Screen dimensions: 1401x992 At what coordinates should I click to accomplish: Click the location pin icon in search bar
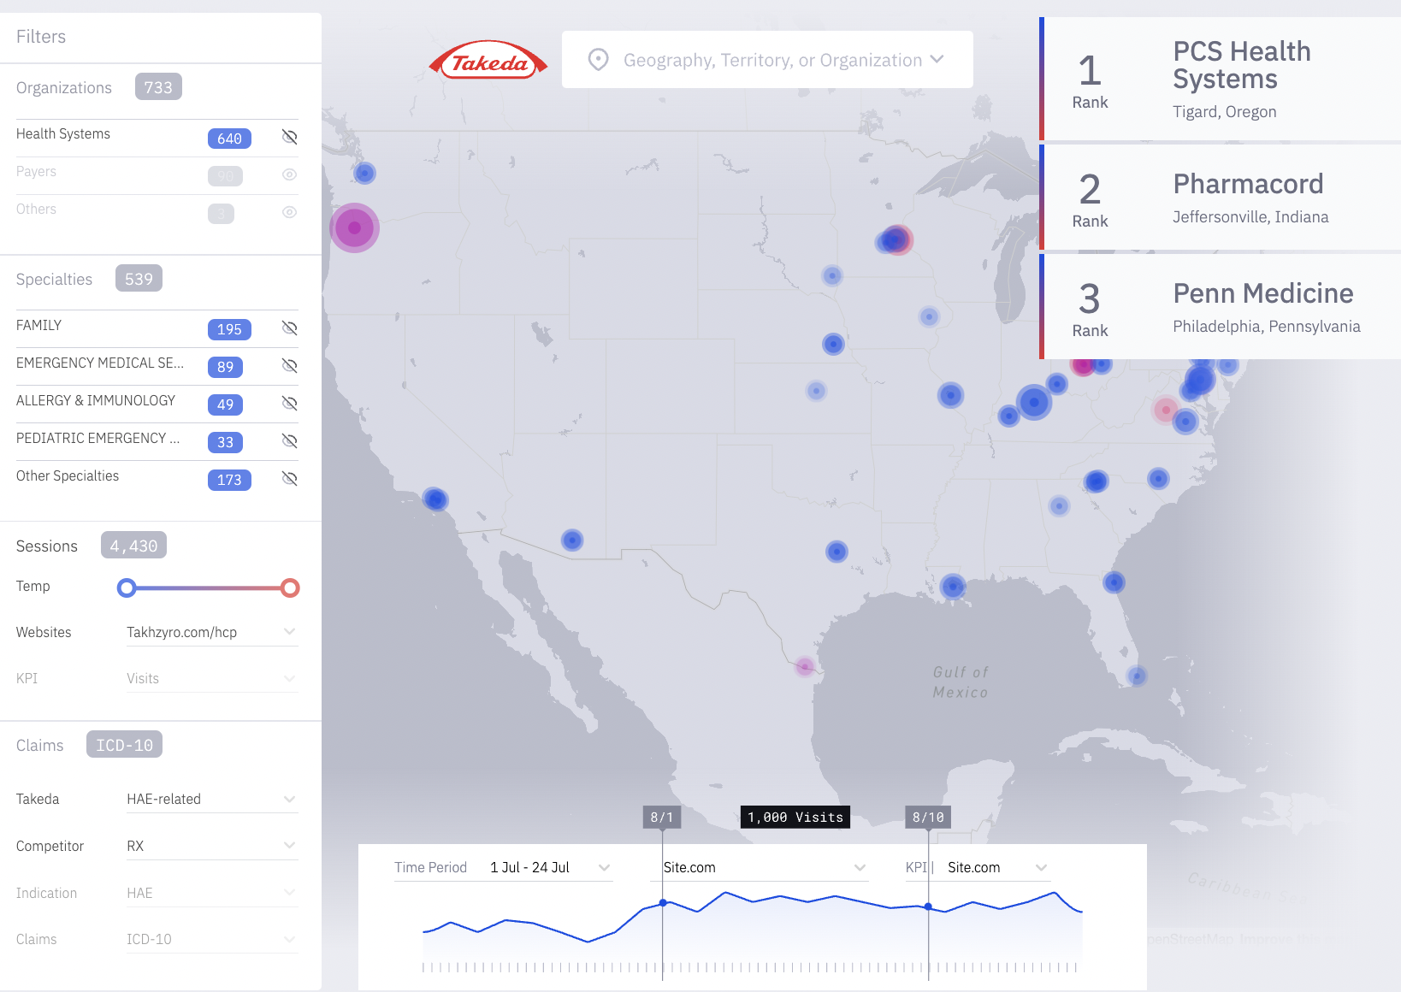[x=599, y=60]
